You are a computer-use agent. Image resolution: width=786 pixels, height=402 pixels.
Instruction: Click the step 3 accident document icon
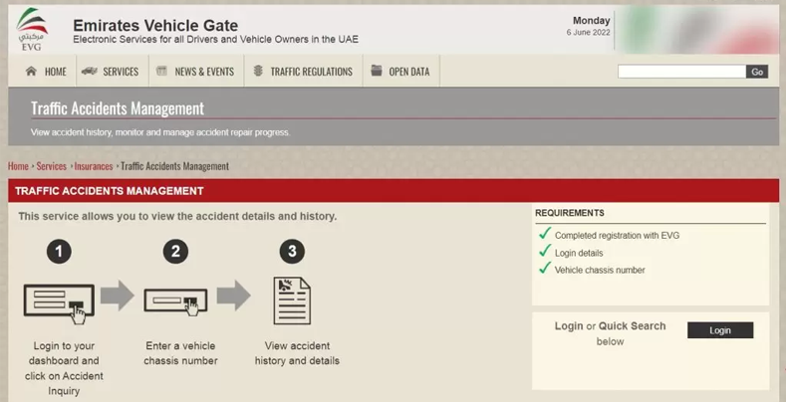(292, 300)
